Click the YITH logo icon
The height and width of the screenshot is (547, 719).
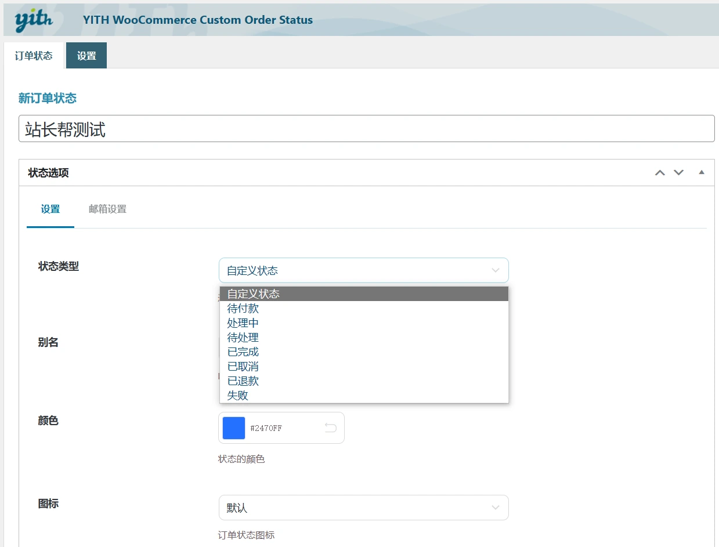click(x=34, y=20)
